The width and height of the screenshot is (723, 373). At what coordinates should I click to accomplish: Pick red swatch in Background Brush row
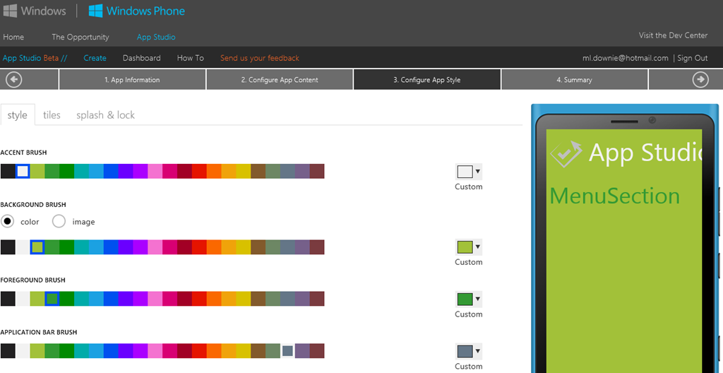pyautogui.click(x=199, y=247)
